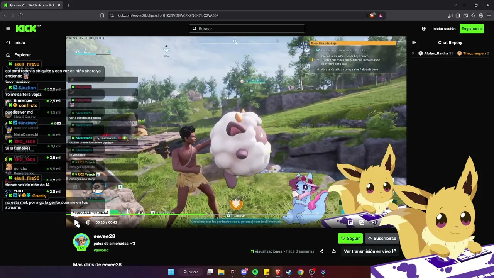Click Ver transmisión en vivo
This screenshot has width=494, height=278.
point(370,251)
